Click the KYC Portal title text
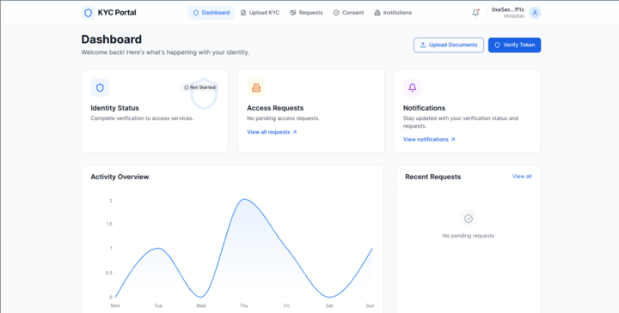 point(117,13)
